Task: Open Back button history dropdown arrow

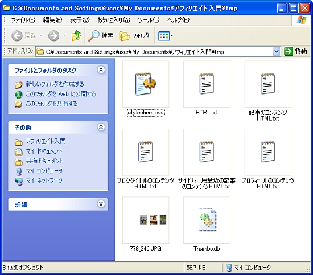Action: (x=41, y=36)
